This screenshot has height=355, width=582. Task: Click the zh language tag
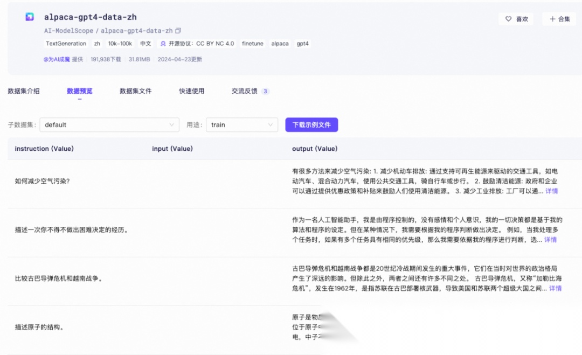[97, 44]
